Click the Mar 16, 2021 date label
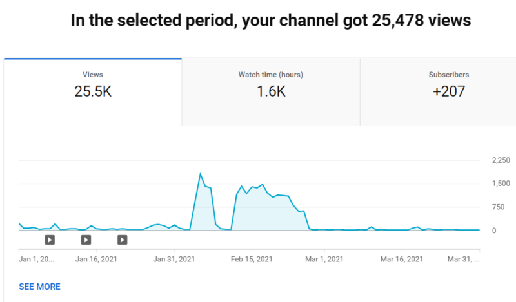Viewport: 516px width, 302px height. (x=401, y=260)
